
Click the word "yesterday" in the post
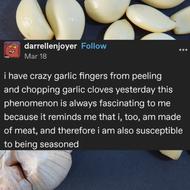tap(135, 90)
